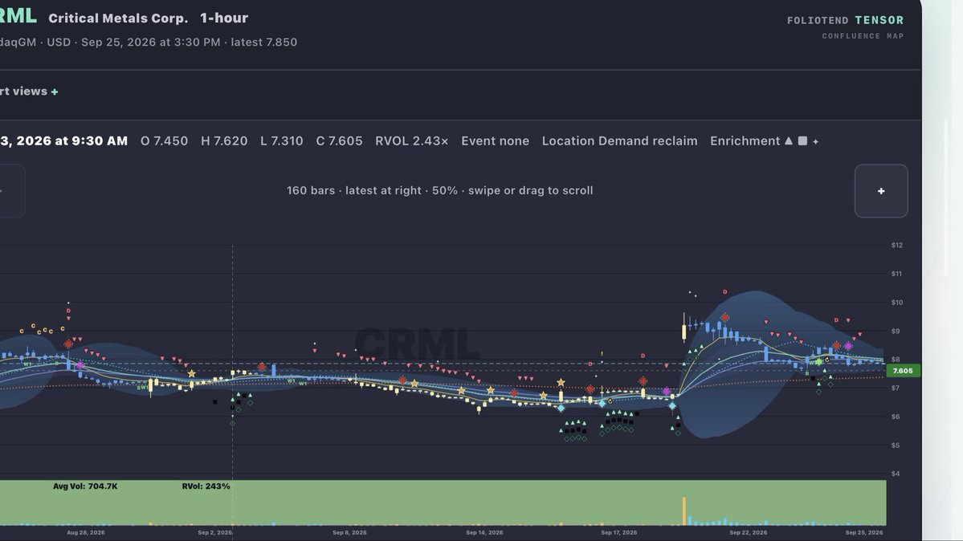This screenshot has height=541, width=963.
Task: Click the $6 price axis label
Action: [896, 417]
